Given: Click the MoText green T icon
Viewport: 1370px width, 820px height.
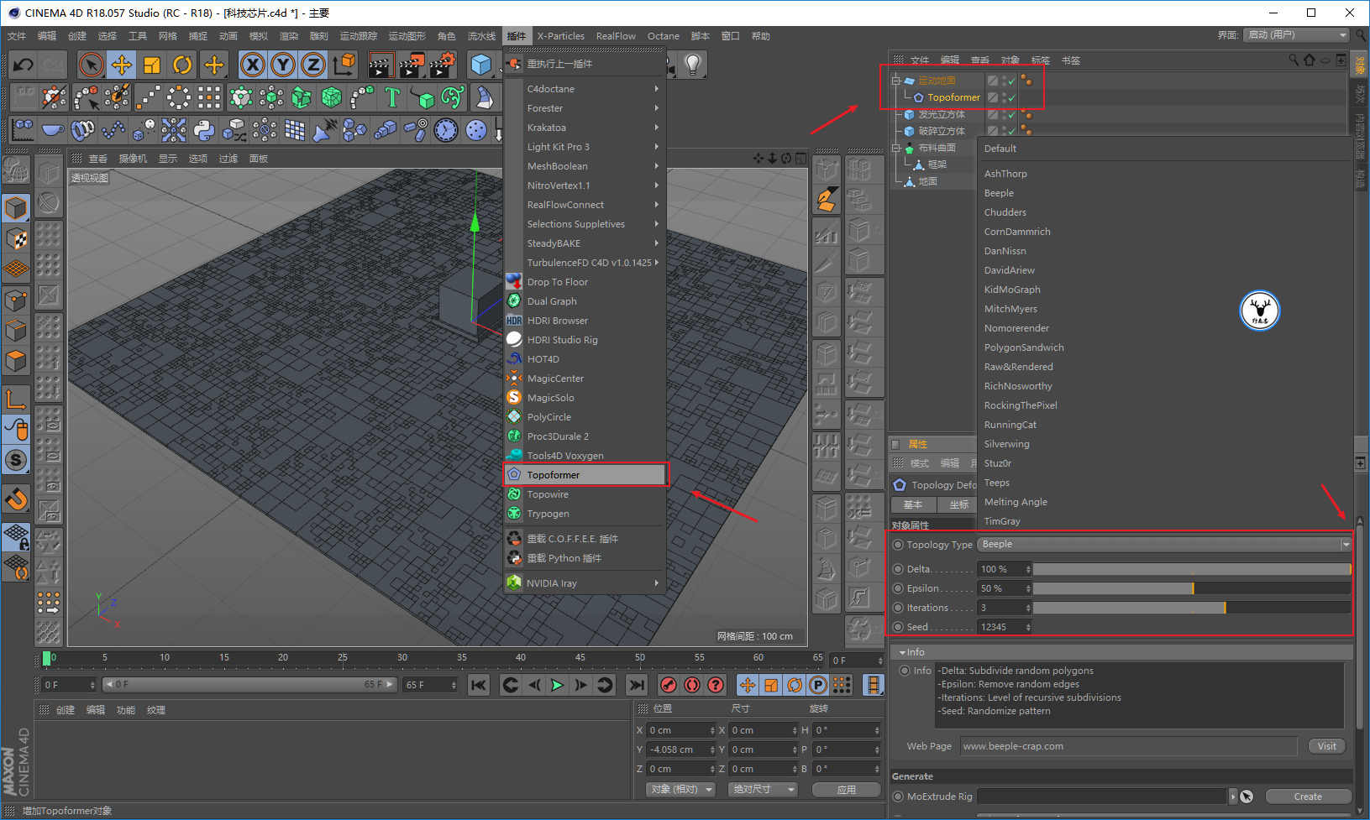Looking at the screenshot, I should pyautogui.click(x=392, y=97).
